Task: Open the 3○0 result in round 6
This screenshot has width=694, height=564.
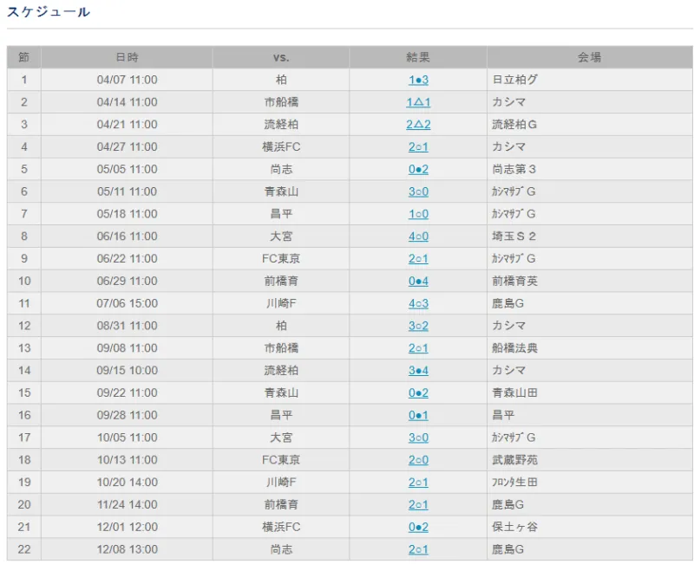Action: point(418,191)
